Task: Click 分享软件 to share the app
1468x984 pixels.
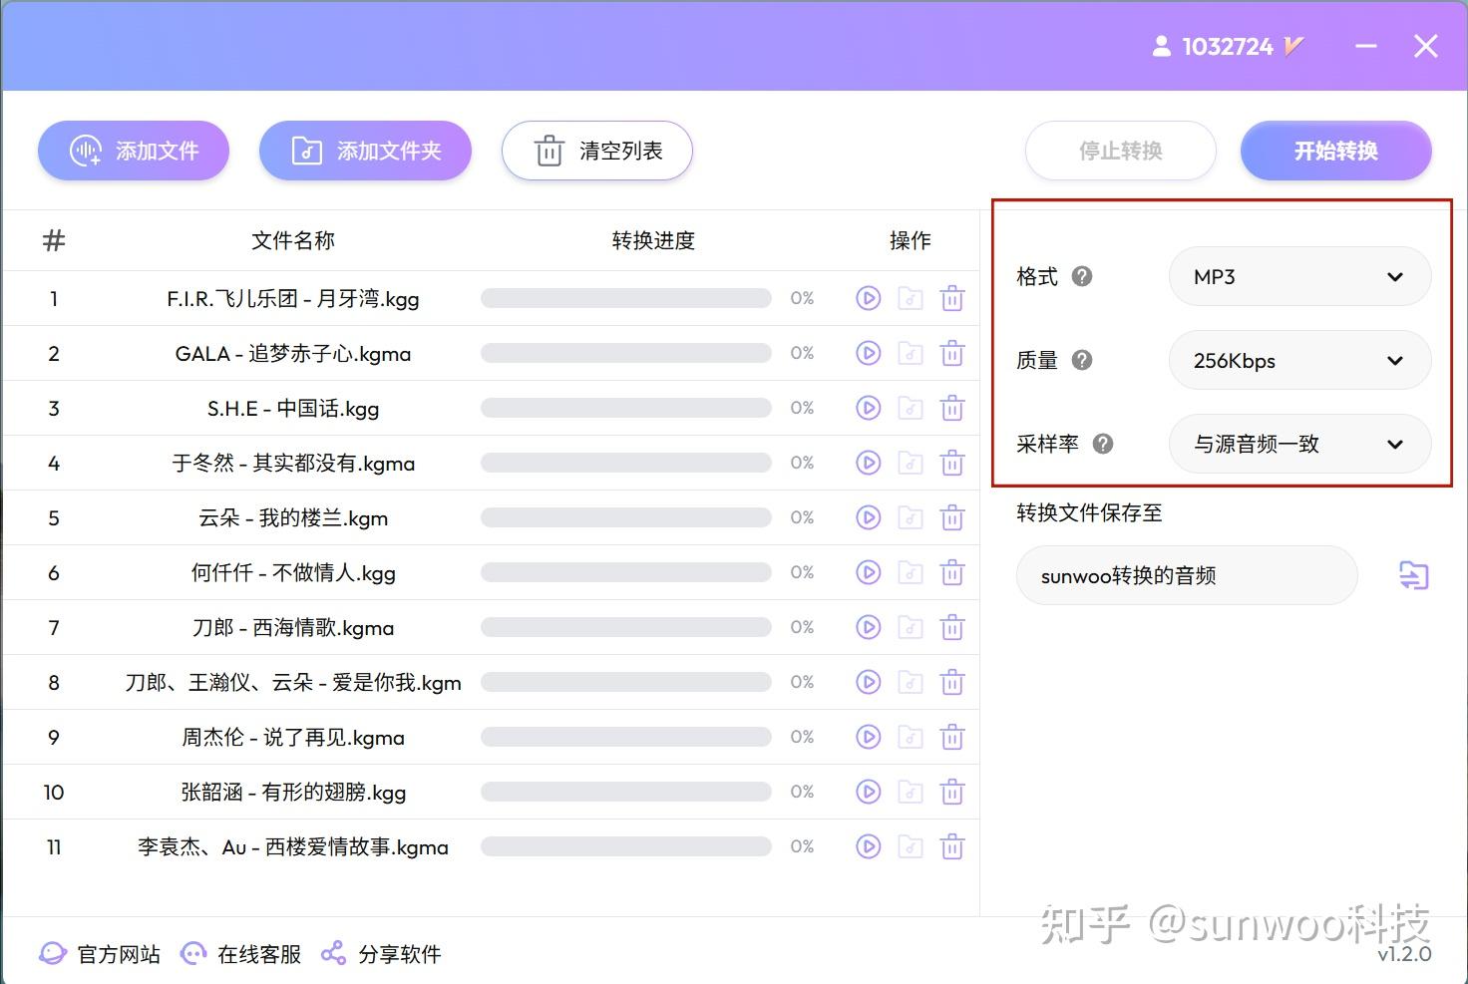Action: pyautogui.click(x=380, y=953)
